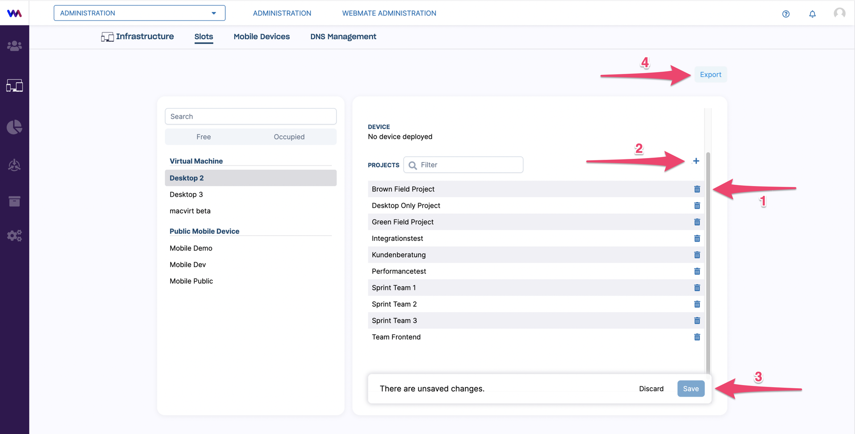Switch to Mobile Devices tab

click(261, 37)
